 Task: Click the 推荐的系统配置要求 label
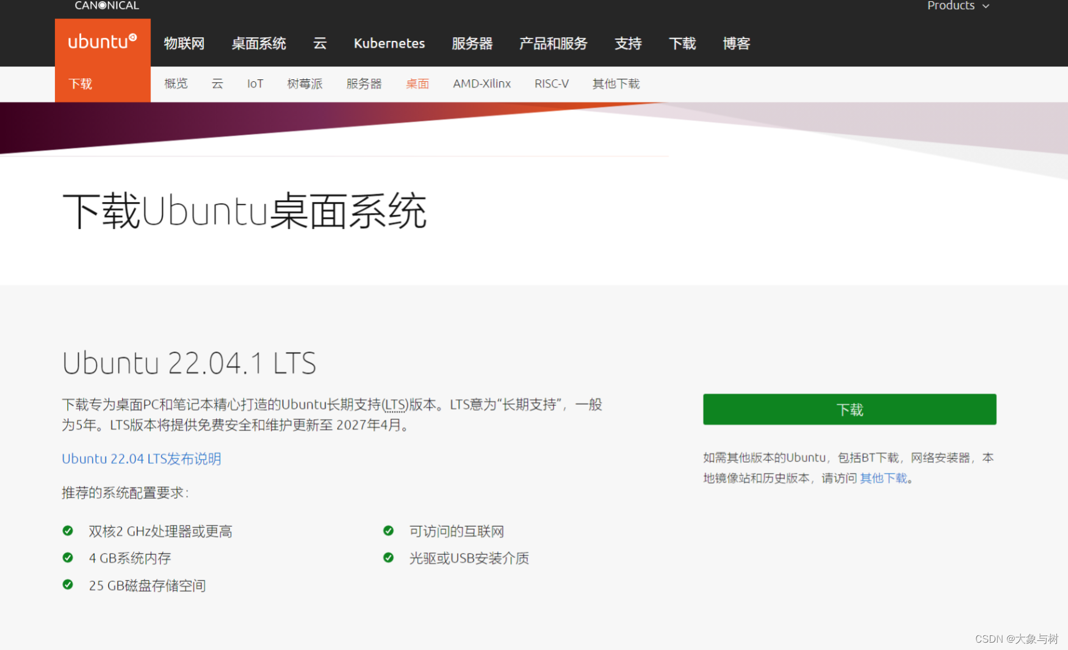point(125,493)
